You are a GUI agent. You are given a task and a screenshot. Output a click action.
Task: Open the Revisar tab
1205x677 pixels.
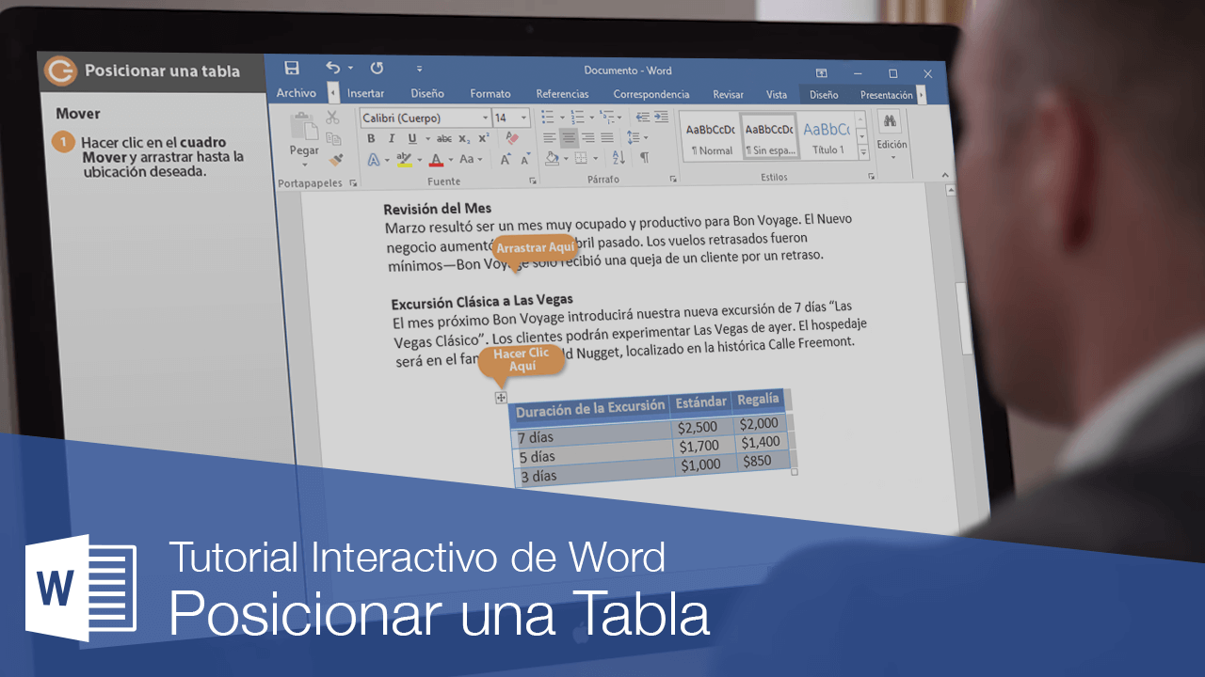tap(728, 94)
